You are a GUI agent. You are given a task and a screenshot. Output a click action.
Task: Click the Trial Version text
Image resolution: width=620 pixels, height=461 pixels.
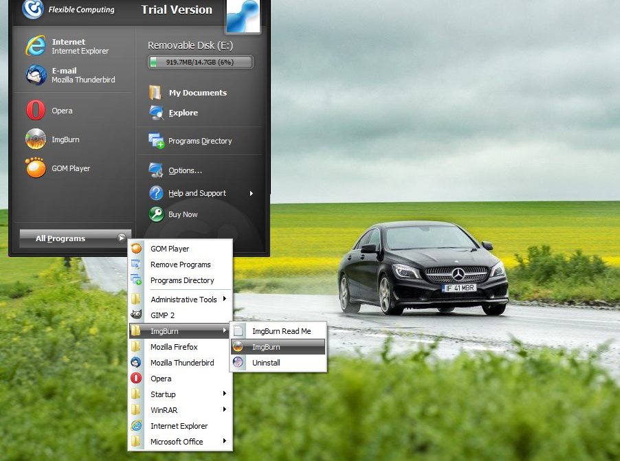(x=177, y=10)
